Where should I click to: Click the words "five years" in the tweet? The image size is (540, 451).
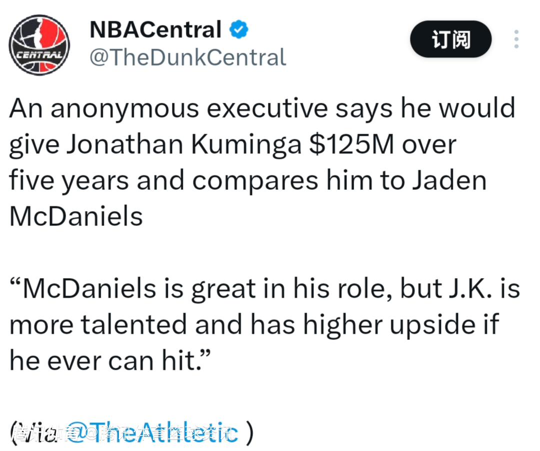click(69, 180)
